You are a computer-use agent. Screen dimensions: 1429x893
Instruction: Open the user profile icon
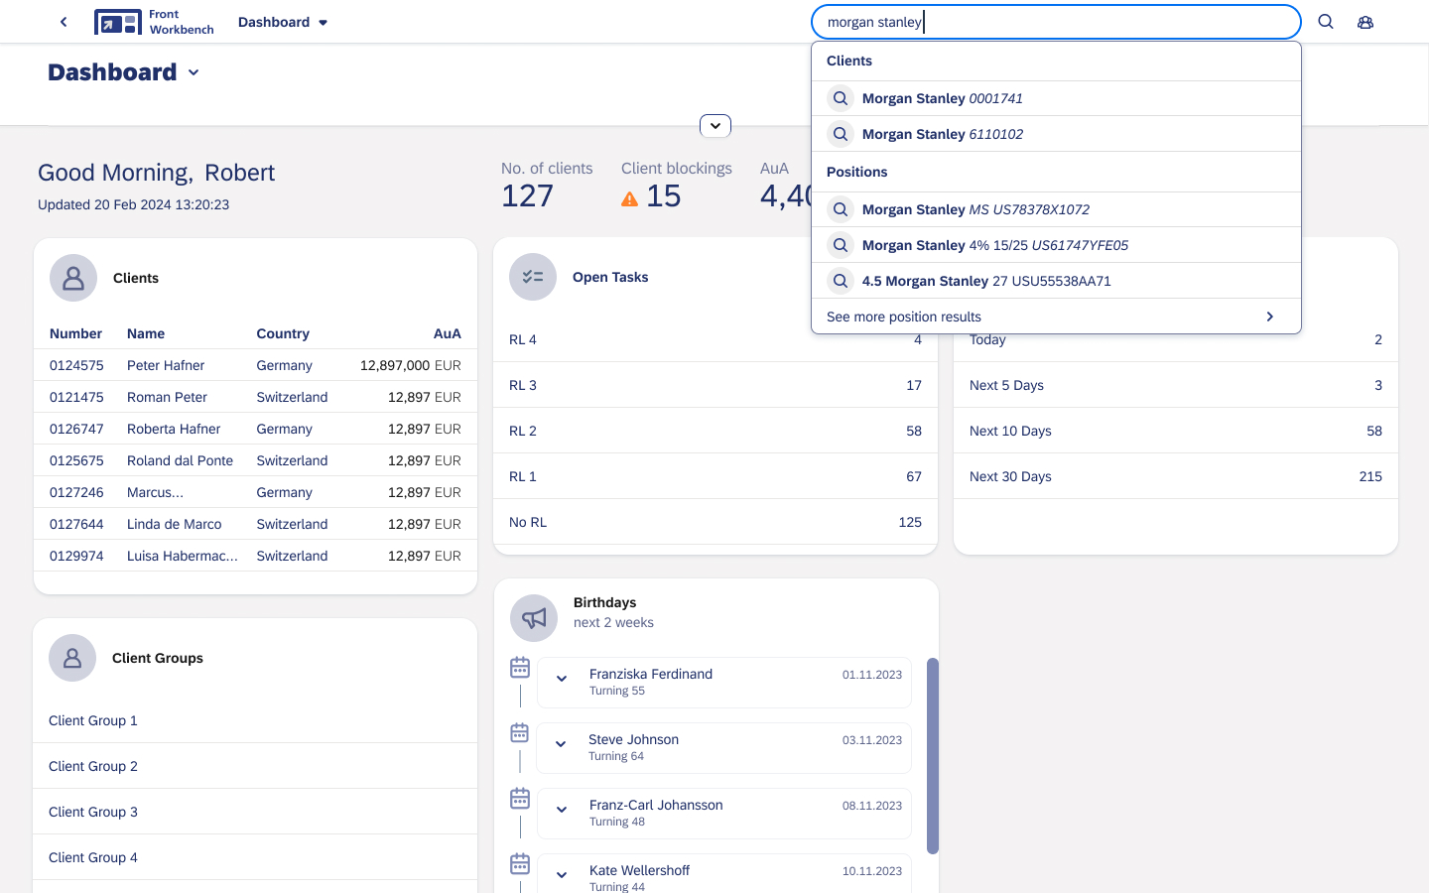pyautogui.click(x=1365, y=22)
